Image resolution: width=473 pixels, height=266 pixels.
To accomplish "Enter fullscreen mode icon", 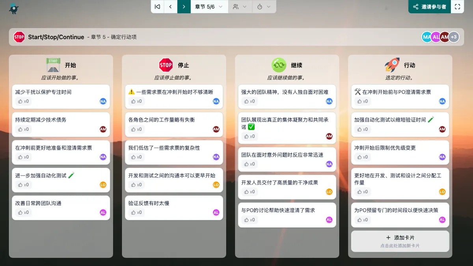I will coord(457,7).
